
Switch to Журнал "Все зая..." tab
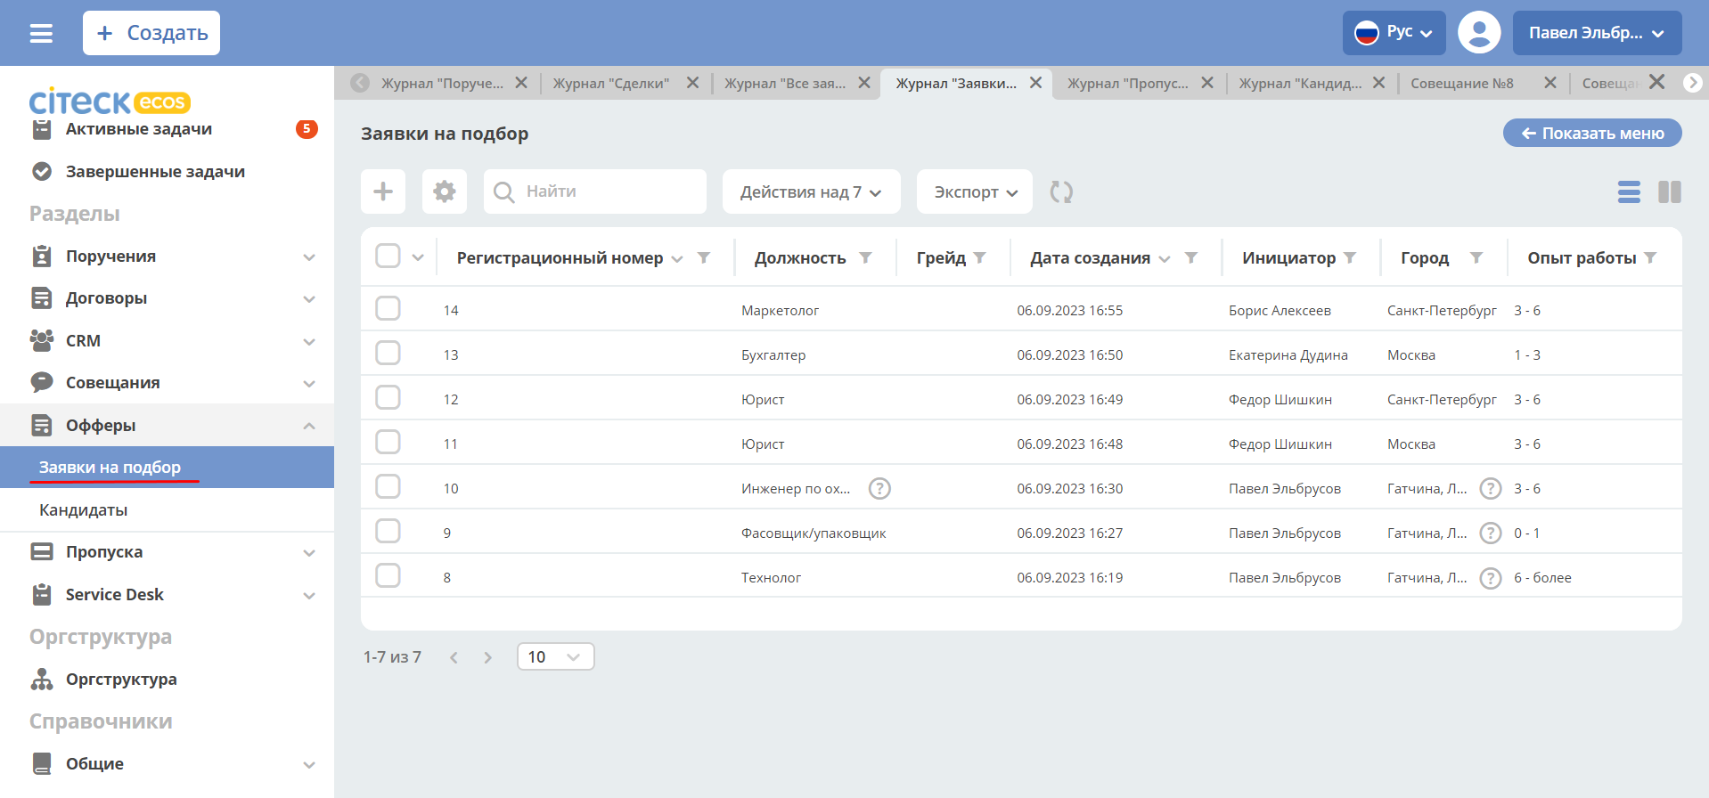(785, 83)
